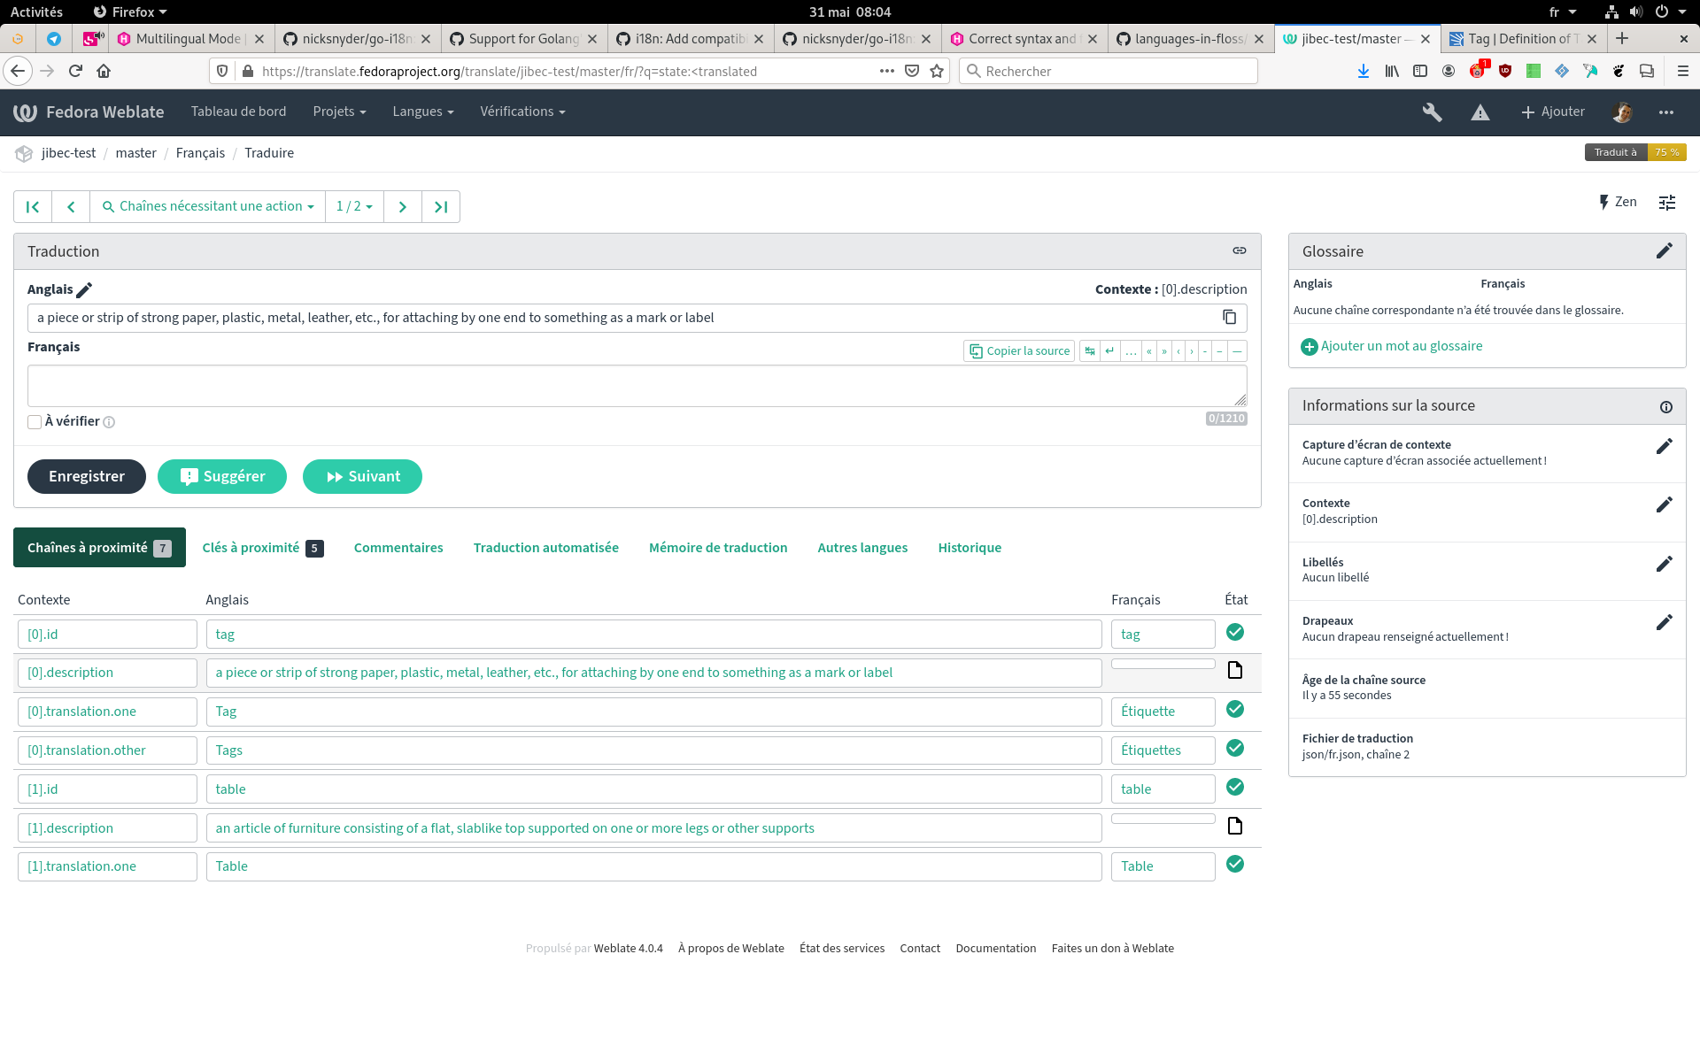1700x1062 pixels.
Task: Insert an ellipsis using the … toolbar icon
Action: 1131,350
